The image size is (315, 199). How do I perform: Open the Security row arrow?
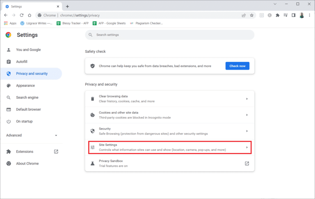[x=247, y=131]
